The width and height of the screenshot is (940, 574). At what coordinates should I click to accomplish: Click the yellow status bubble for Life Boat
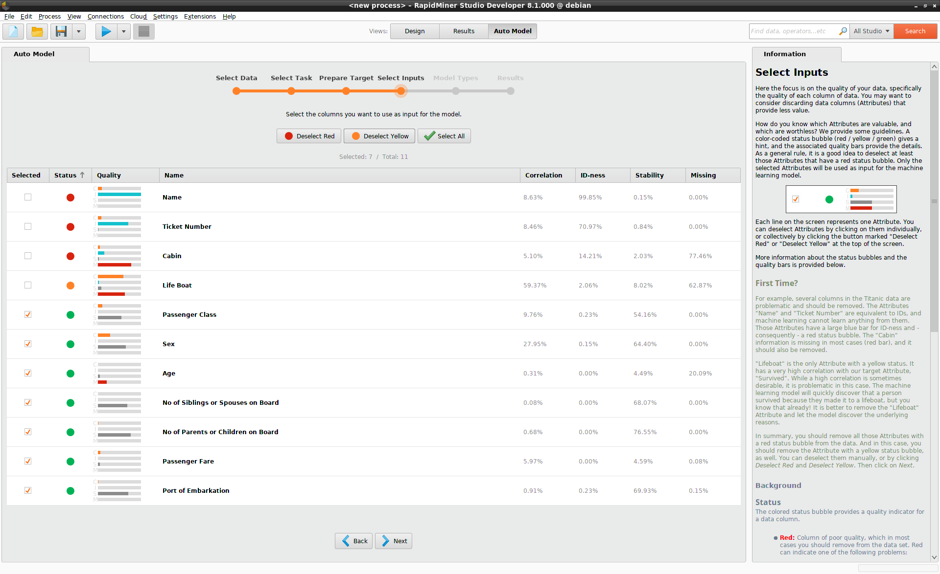70,285
